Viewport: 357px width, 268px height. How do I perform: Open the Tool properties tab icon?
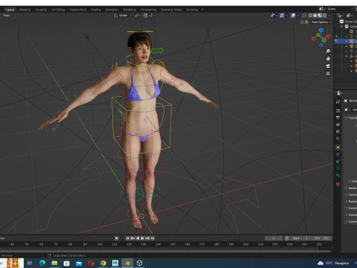pos(338,102)
